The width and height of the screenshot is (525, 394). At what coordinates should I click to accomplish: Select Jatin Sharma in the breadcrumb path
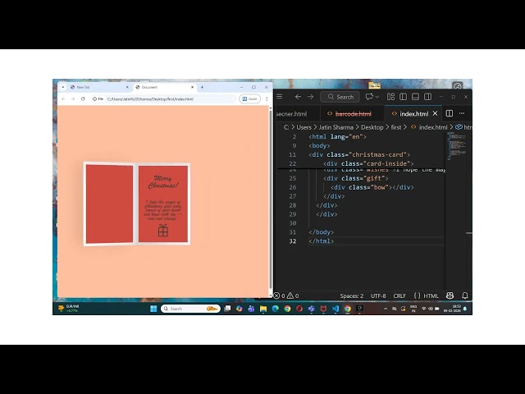coord(336,127)
